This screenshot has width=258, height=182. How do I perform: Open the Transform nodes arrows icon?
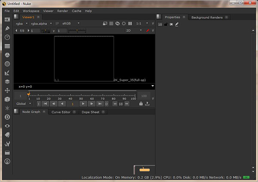click(x=7, y=90)
